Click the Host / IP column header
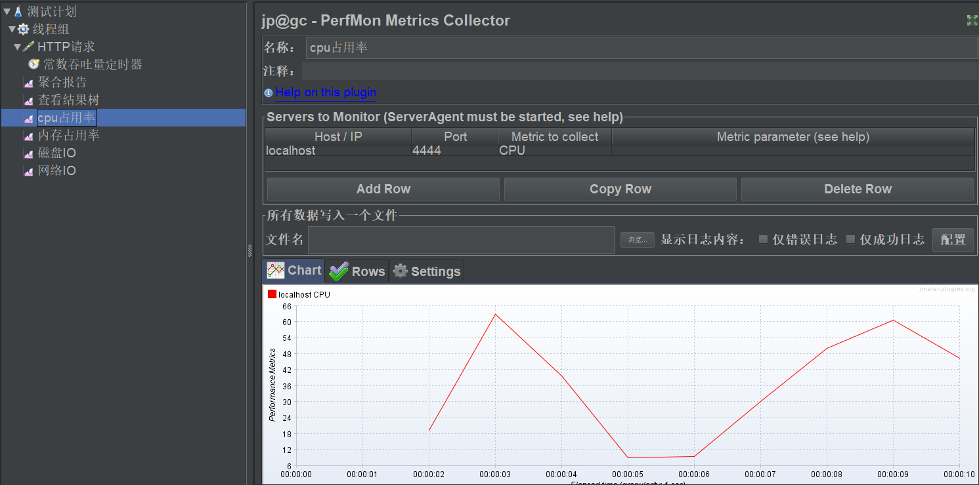 click(x=338, y=136)
